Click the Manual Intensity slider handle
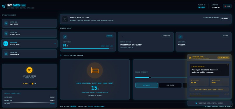235x109 pixels. click(x=150, y=78)
